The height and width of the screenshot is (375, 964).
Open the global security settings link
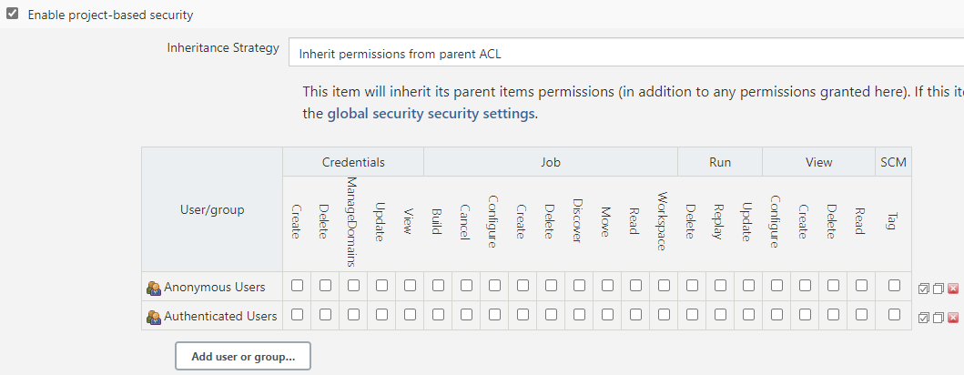[x=431, y=114]
